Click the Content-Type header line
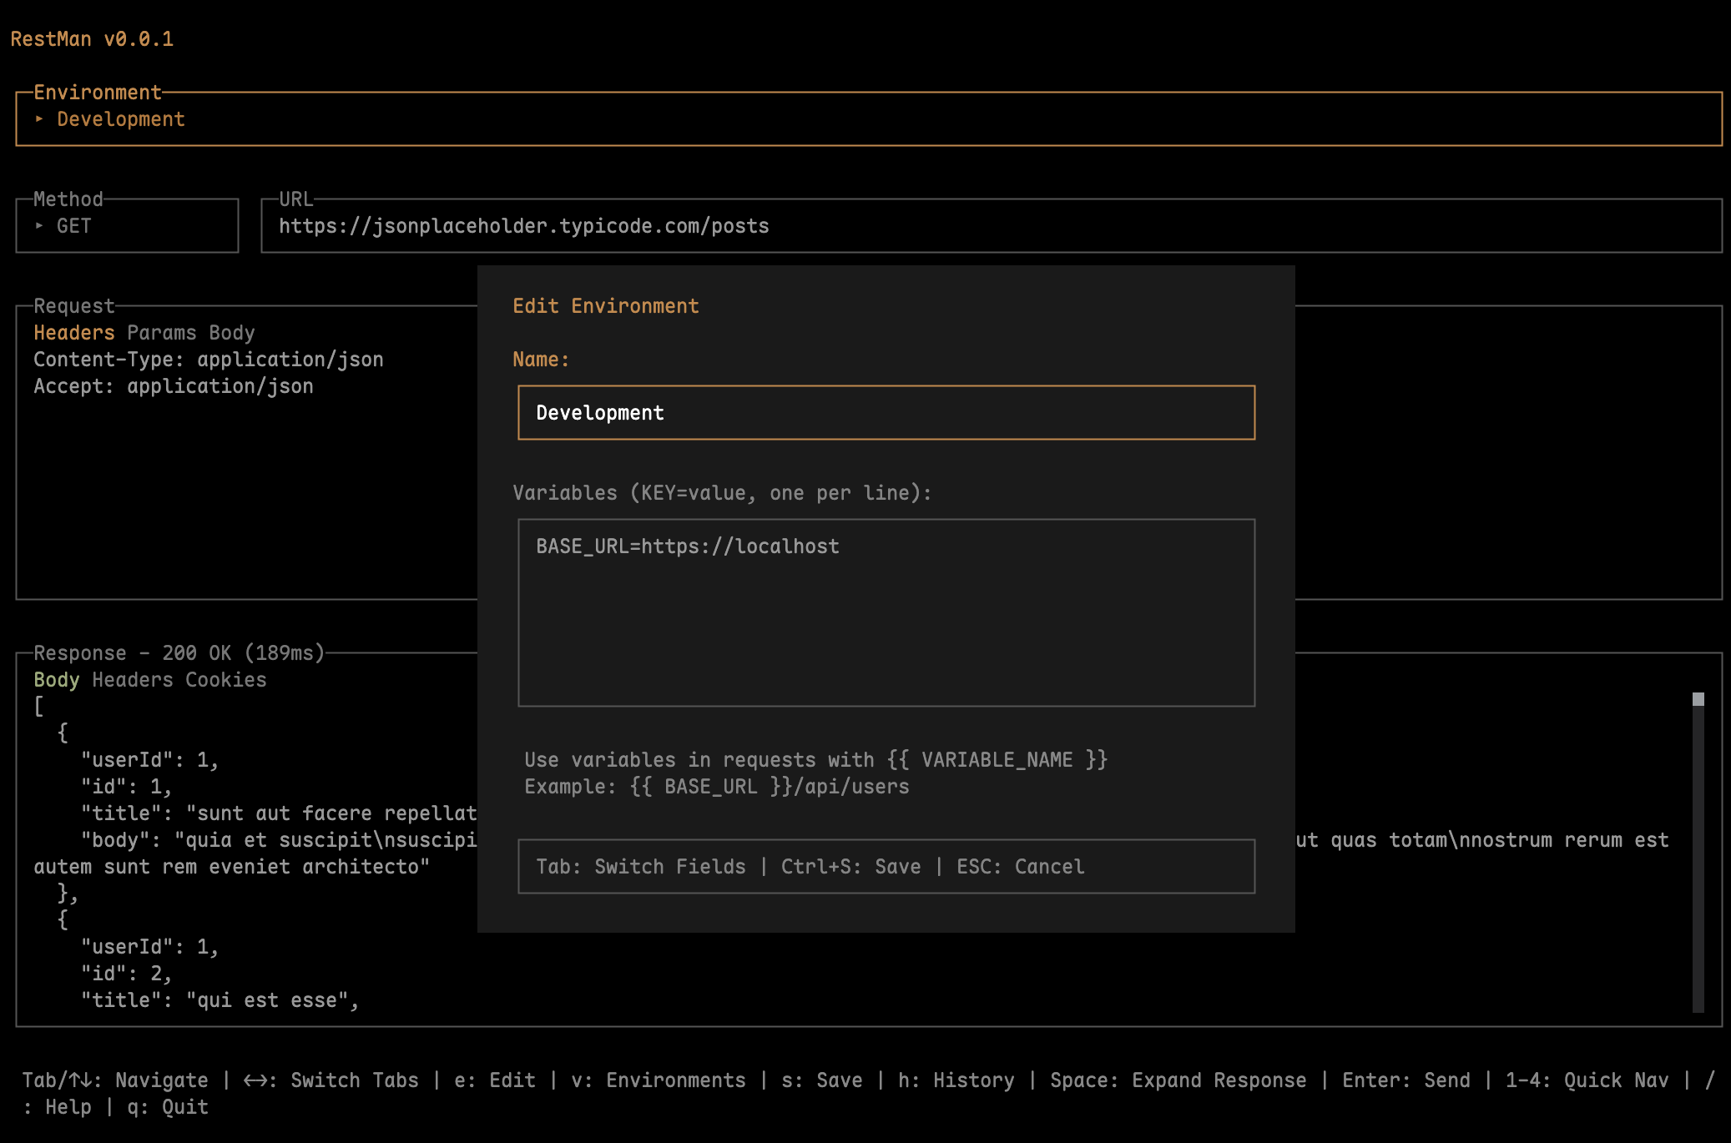This screenshot has height=1143, width=1731. (x=209, y=360)
